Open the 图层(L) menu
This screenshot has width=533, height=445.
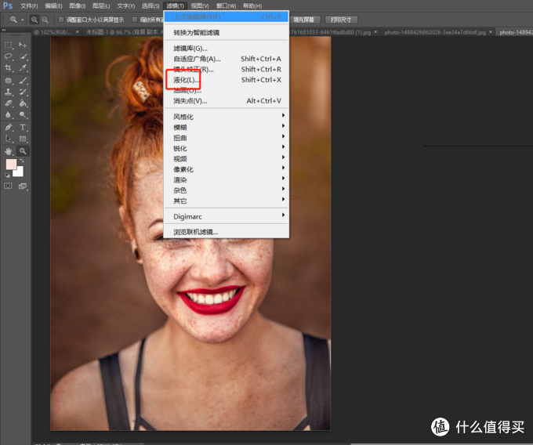(101, 5)
